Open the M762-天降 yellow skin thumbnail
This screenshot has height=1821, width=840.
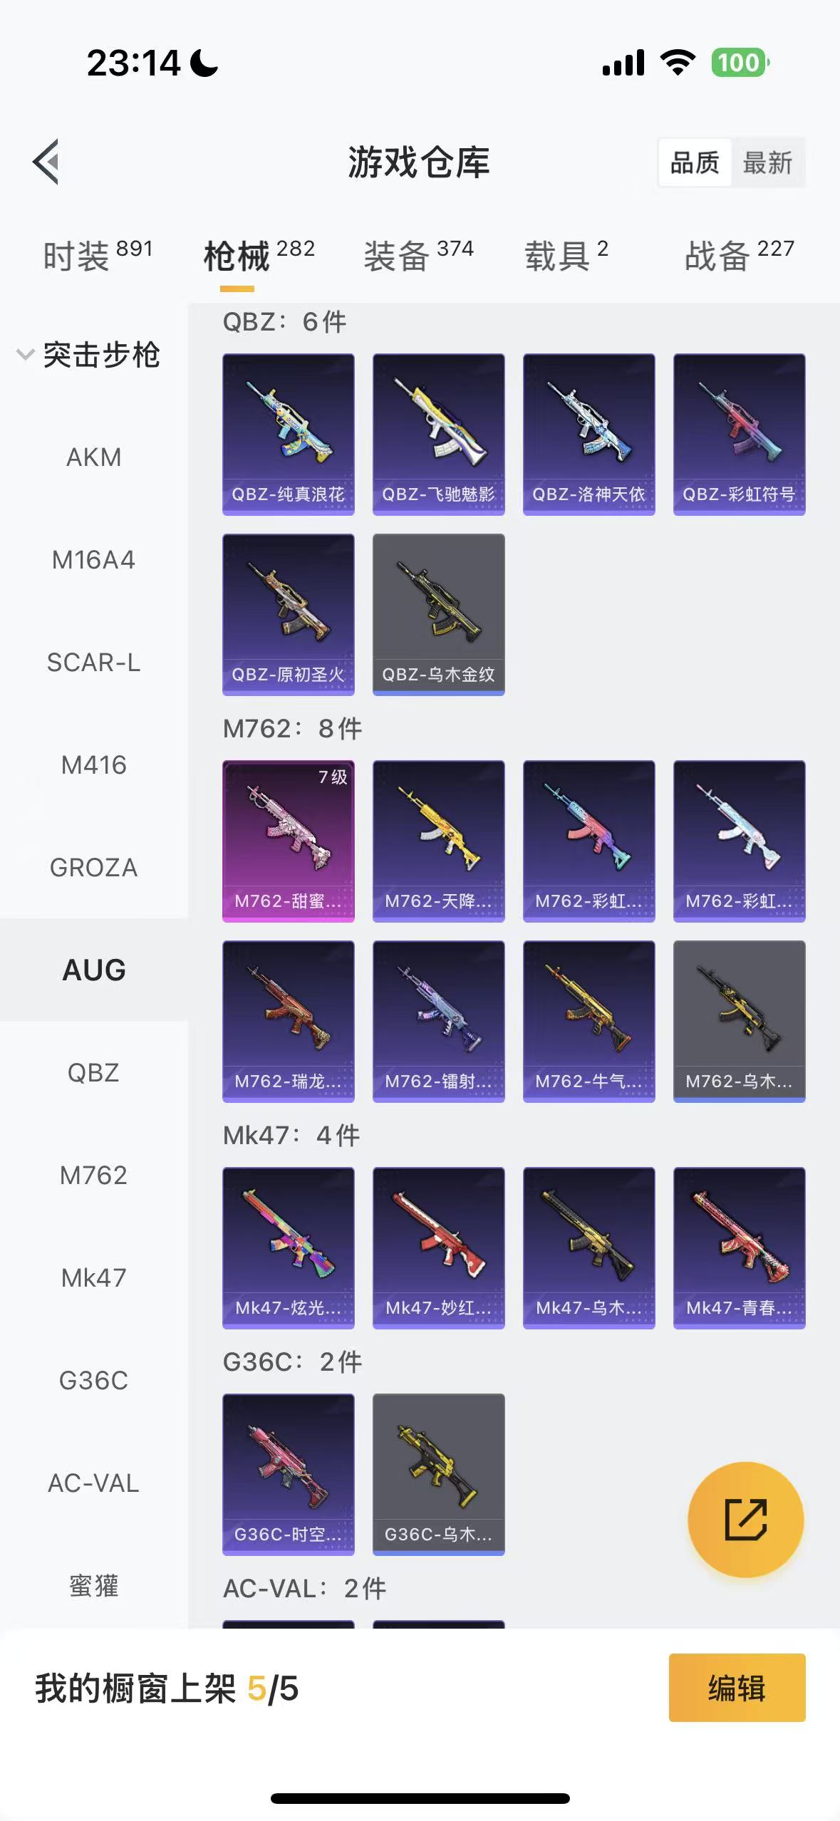[439, 841]
